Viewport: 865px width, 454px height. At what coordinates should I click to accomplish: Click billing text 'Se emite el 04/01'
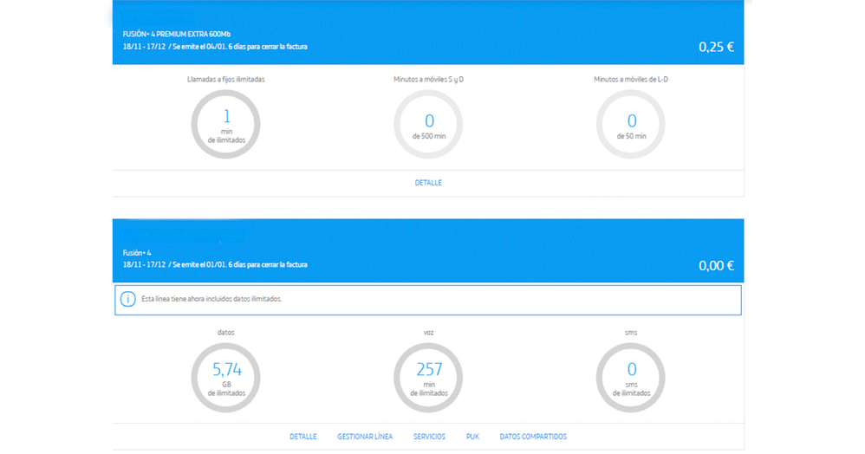tap(199, 47)
